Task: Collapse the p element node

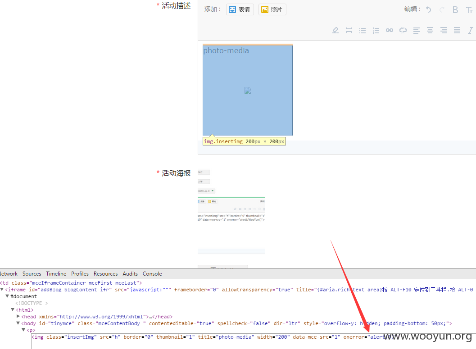Action: click(23, 330)
